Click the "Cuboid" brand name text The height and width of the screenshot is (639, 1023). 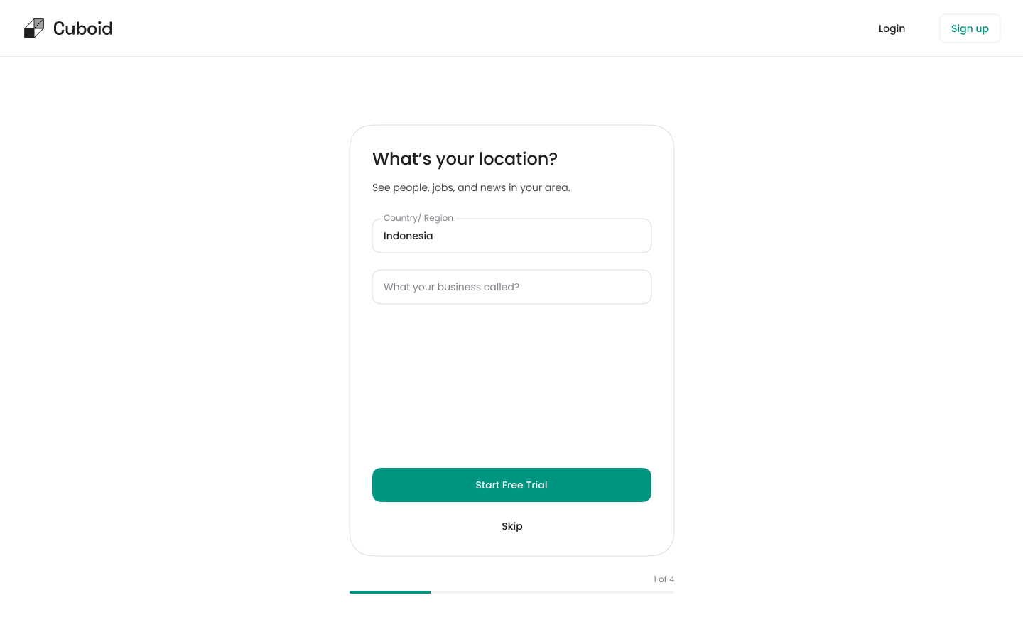point(83,28)
